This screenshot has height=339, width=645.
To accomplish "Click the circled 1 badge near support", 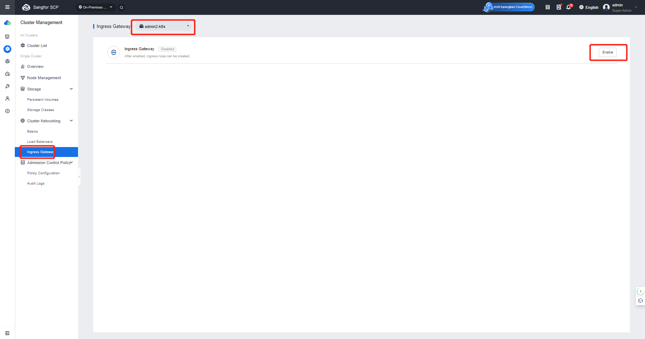I will [640, 292].
